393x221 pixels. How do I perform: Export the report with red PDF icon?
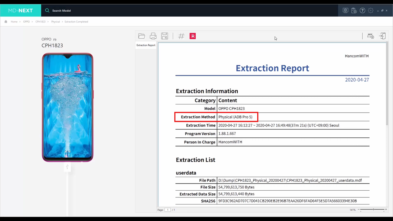point(193,36)
